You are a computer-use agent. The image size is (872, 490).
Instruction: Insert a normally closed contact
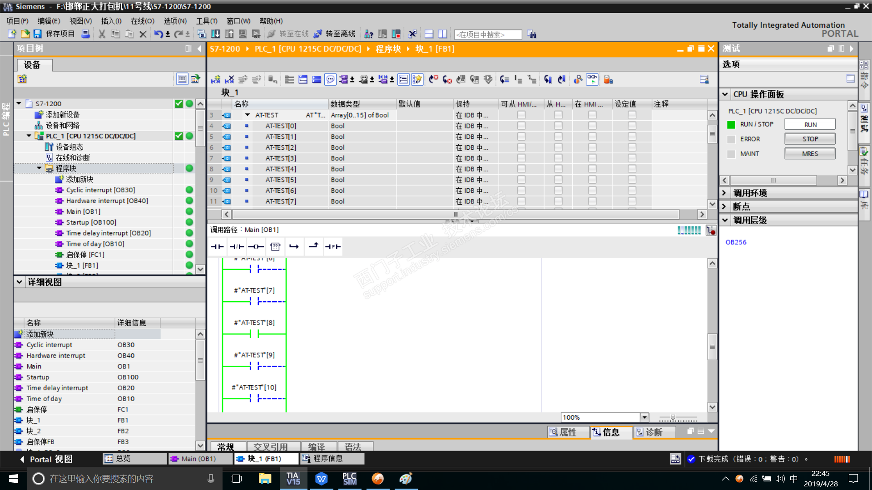pos(237,247)
